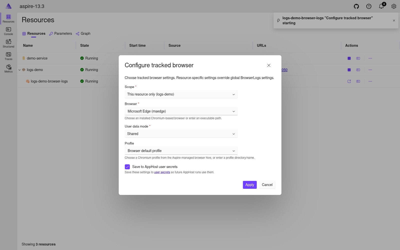Open the User data mode dropdown

(x=181, y=134)
